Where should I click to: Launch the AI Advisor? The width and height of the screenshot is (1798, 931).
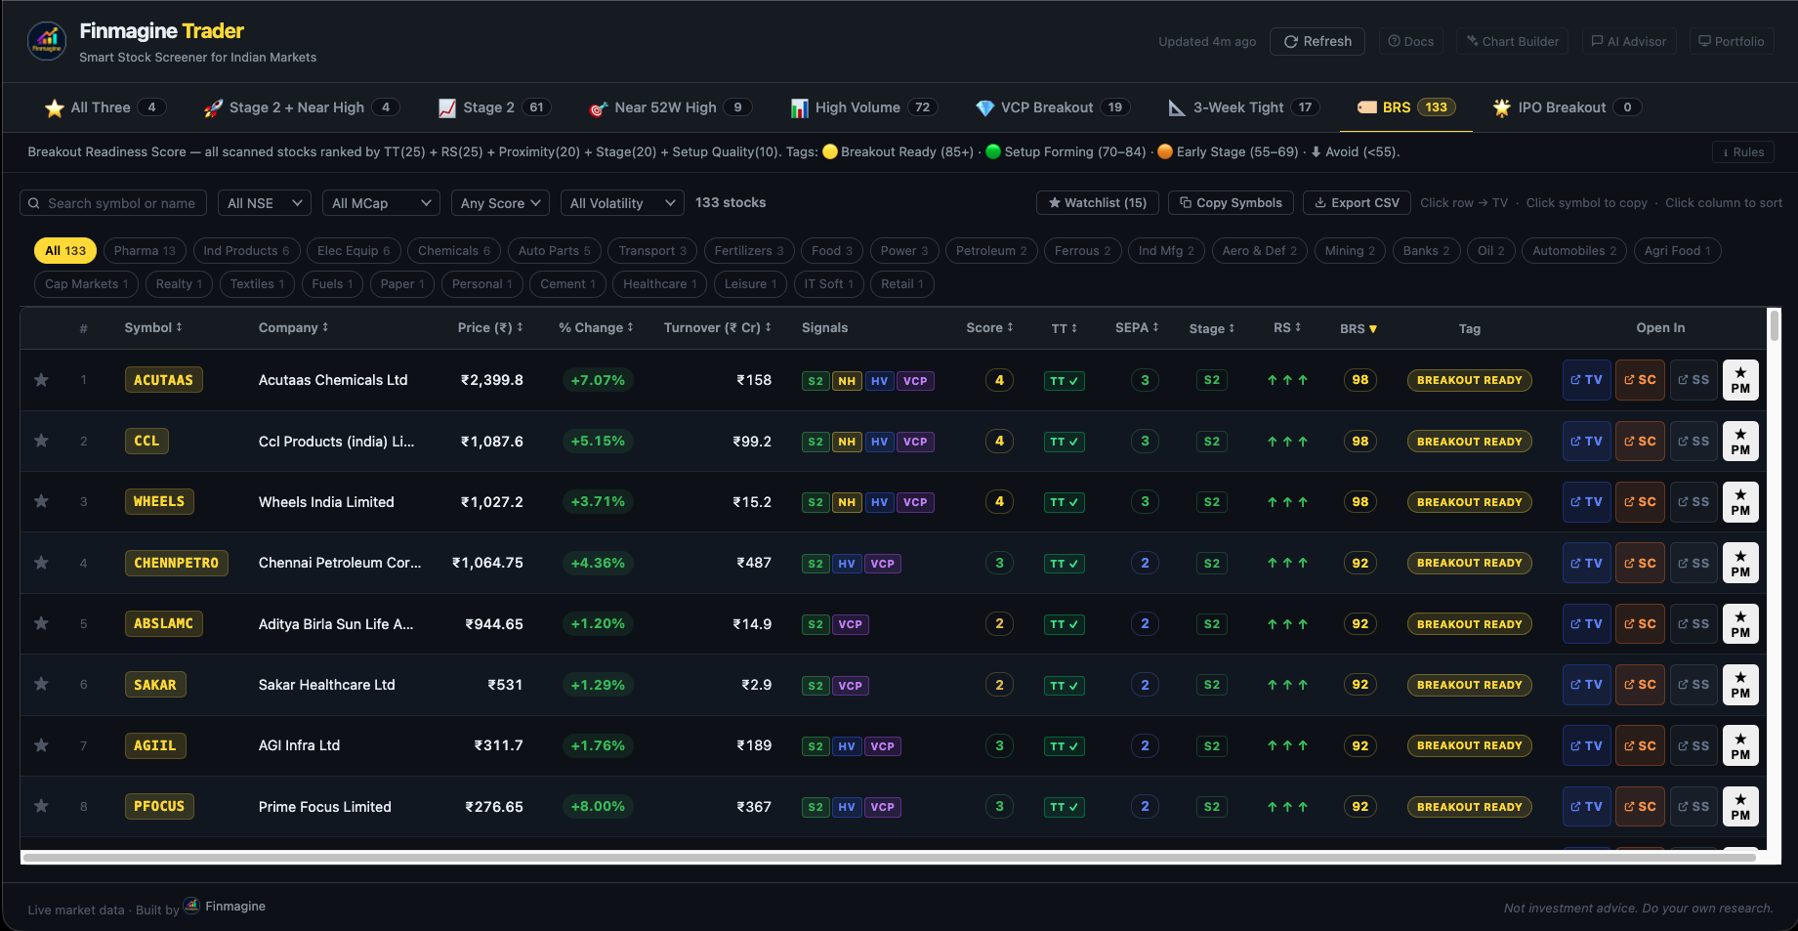pos(1628,41)
